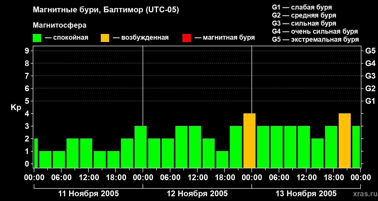The image size is (378, 201).
Task: Click the narrow green bar at the chart's start
Action: click(x=36, y=153)
